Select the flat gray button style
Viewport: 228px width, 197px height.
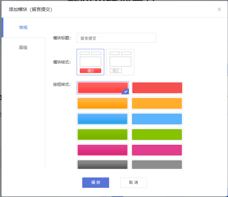pyautogui.click(x=157, y=164)
